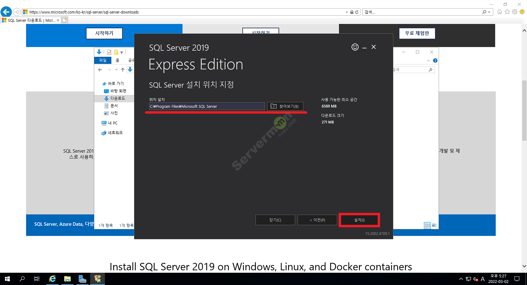The height and width of the screenshot is (285, 527).
Task: Select 다운로드 in Explorer navigation pane
Action: (x=115, y=98)
